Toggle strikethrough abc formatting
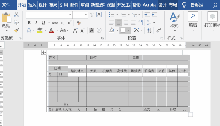220x126 pixels. coord(55,23)
